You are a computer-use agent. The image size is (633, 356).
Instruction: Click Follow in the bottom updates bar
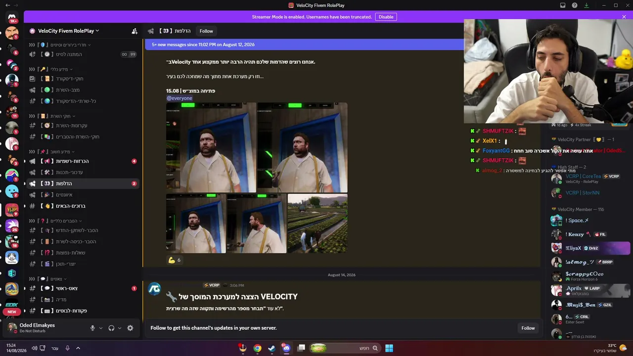pos(528,328)
